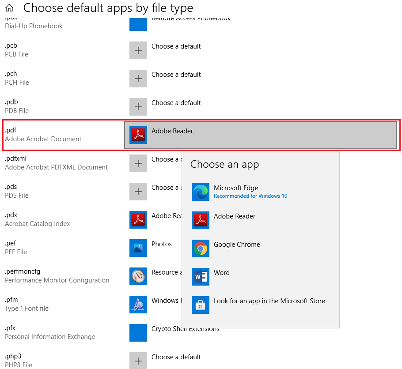Click the Microsoft Store icon in popup
The width and height of the screenshot is (402, 369).
pyautogui.click(x=201, y=305)
